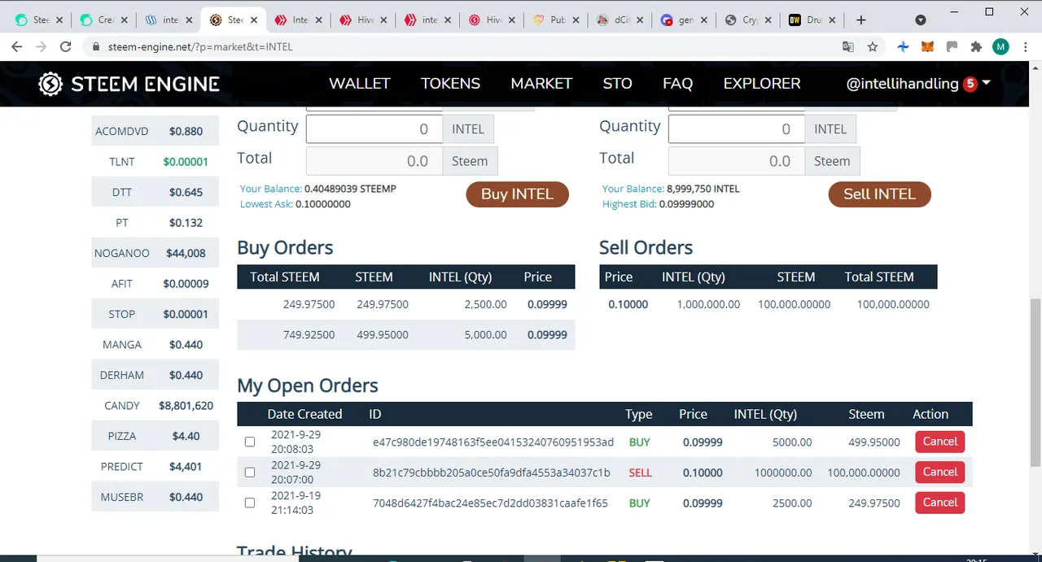Viewport: 1042px width, 562px height.
Task: Click the Lowest Ask 0.10000000 link
Action: [322, 204]
